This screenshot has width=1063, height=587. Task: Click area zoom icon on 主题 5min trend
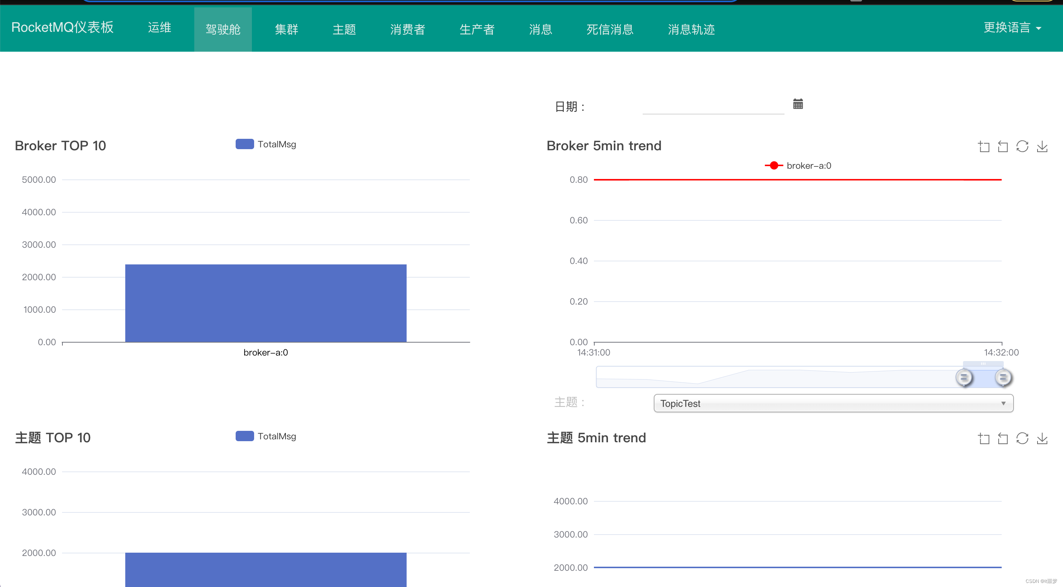983,438
